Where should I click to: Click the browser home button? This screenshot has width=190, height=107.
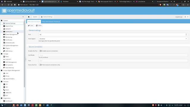tap(12, 5)
